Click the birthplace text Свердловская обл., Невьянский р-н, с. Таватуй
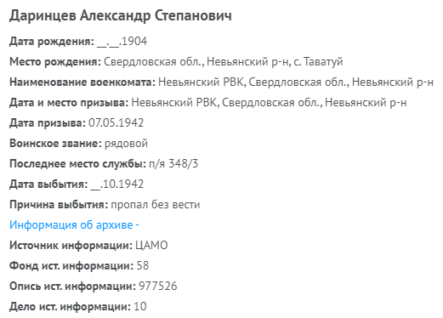Image resolution: width=443 pixels, height=318 pixels. coord(224,61)
